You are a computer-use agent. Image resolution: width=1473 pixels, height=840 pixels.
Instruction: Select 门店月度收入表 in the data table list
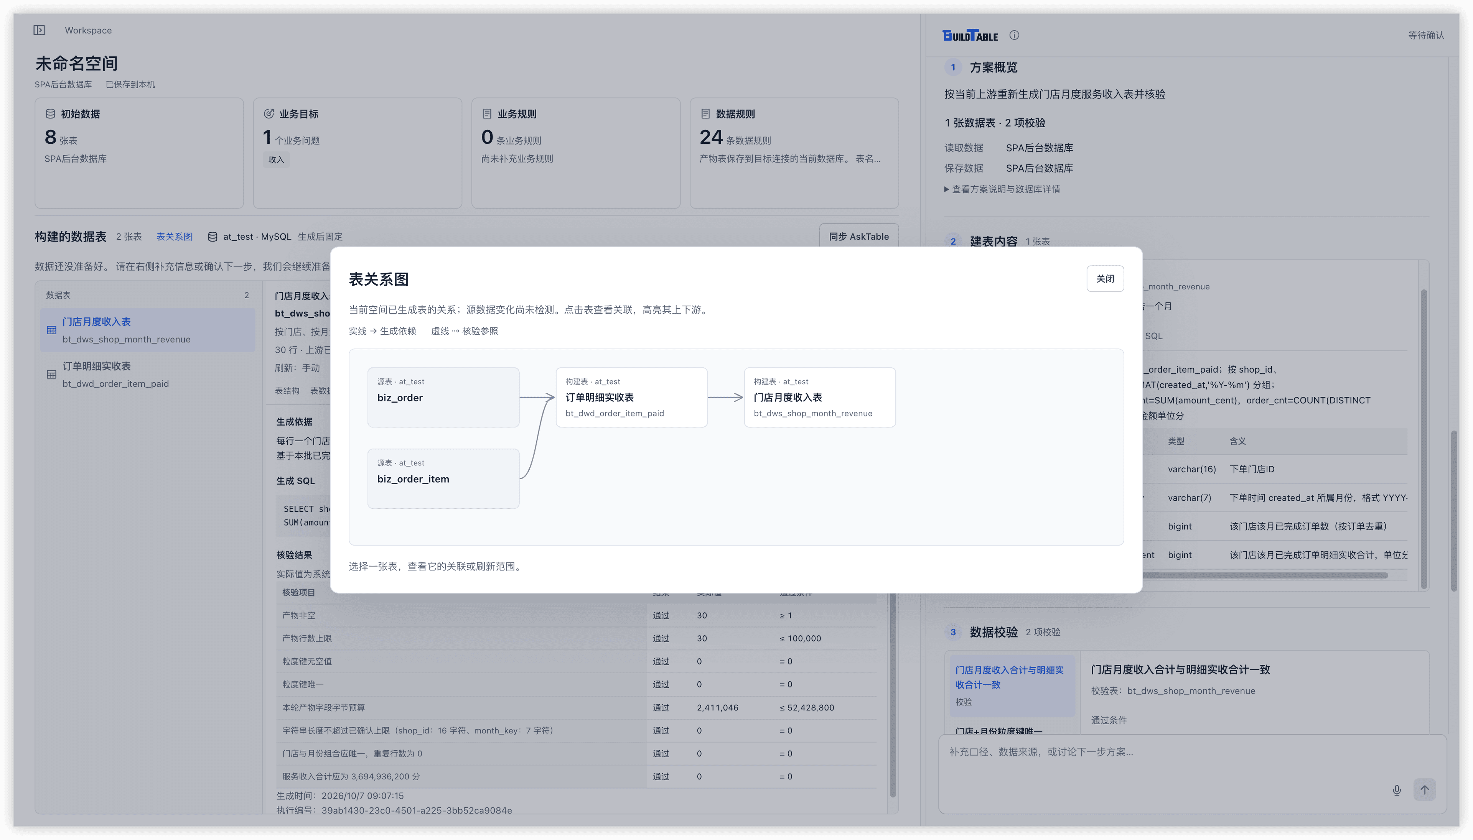147,330
